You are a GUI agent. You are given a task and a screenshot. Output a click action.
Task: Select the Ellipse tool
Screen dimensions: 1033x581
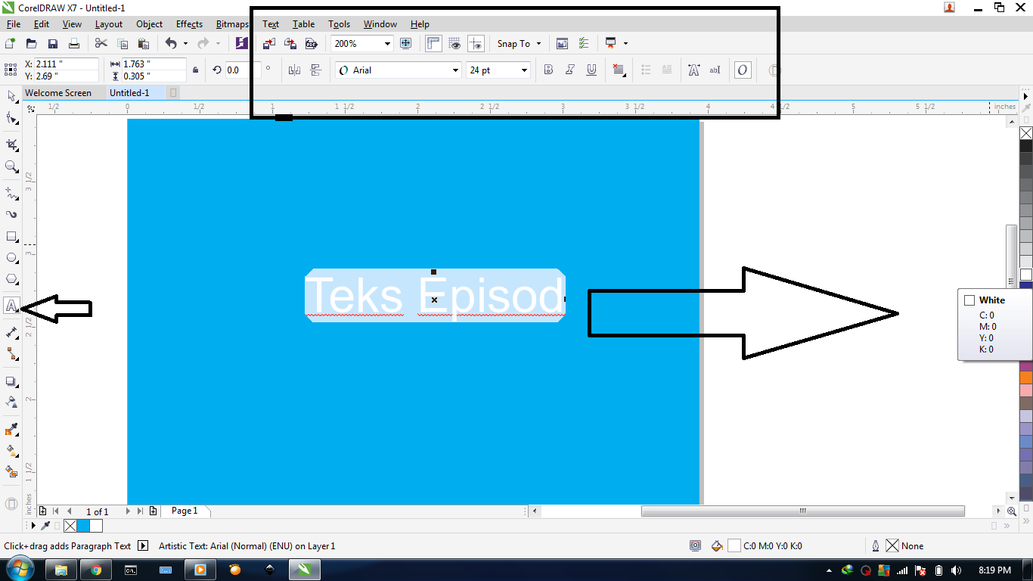(11, 258)
